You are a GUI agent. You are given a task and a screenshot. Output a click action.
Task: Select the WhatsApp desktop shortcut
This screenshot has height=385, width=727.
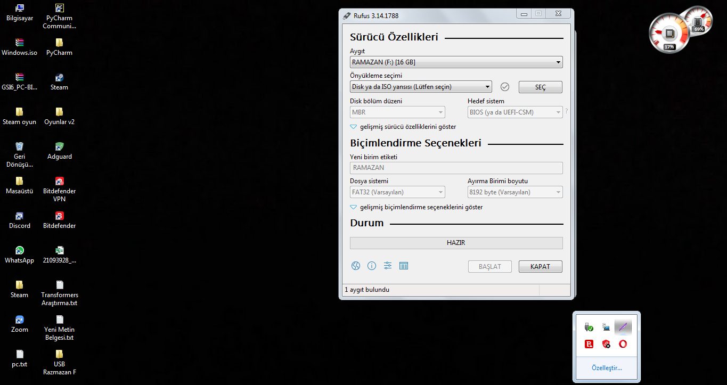pos(20,255)
